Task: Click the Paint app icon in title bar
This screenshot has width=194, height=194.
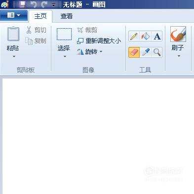Action: tap(5, 4)
